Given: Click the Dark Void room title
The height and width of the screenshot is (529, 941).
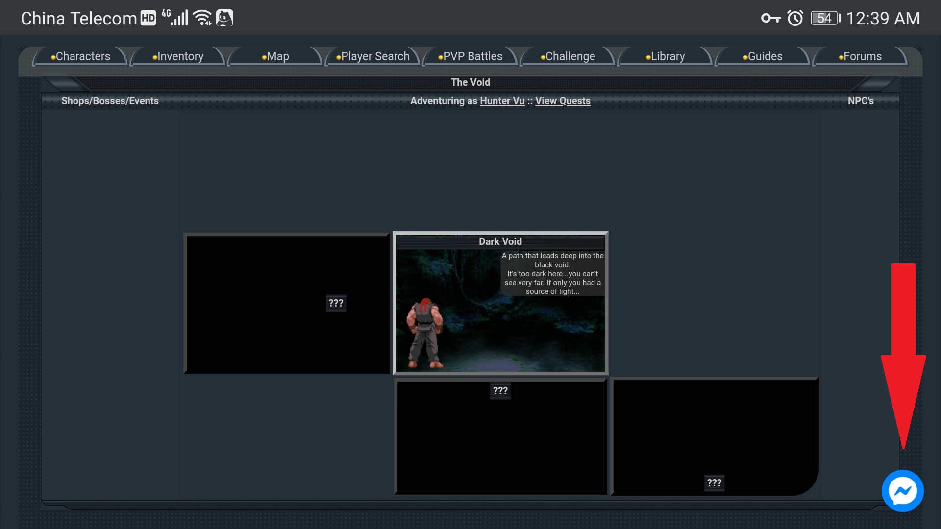Looking at the screenshot, I should [500, 241].
